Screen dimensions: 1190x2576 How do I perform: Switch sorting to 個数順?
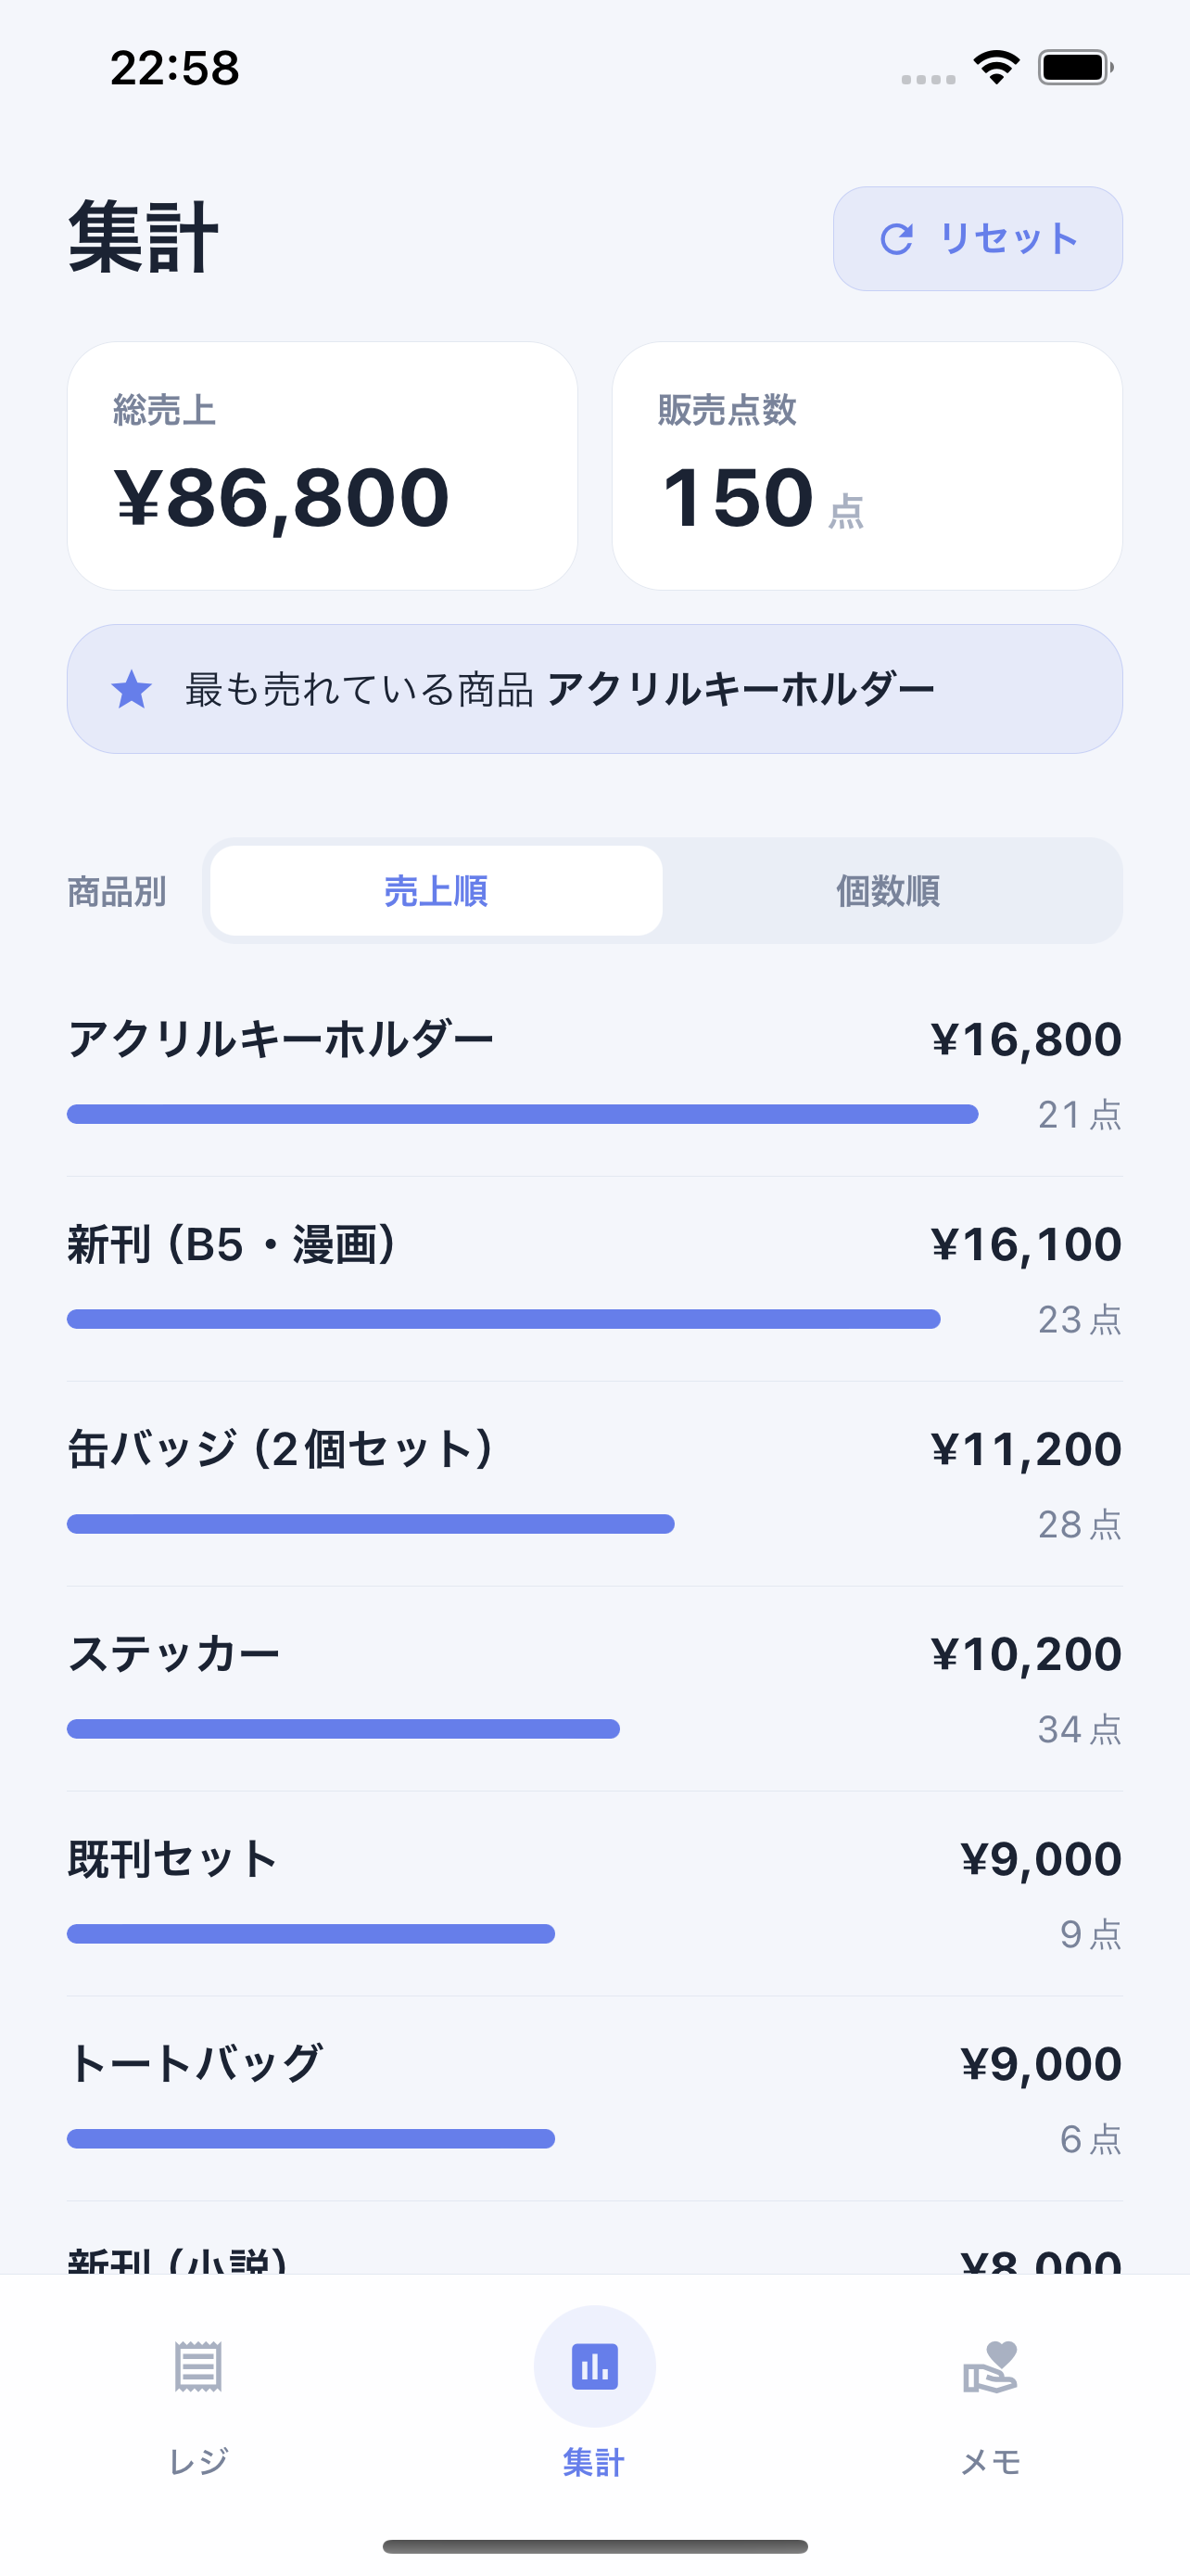coord(888,890)
